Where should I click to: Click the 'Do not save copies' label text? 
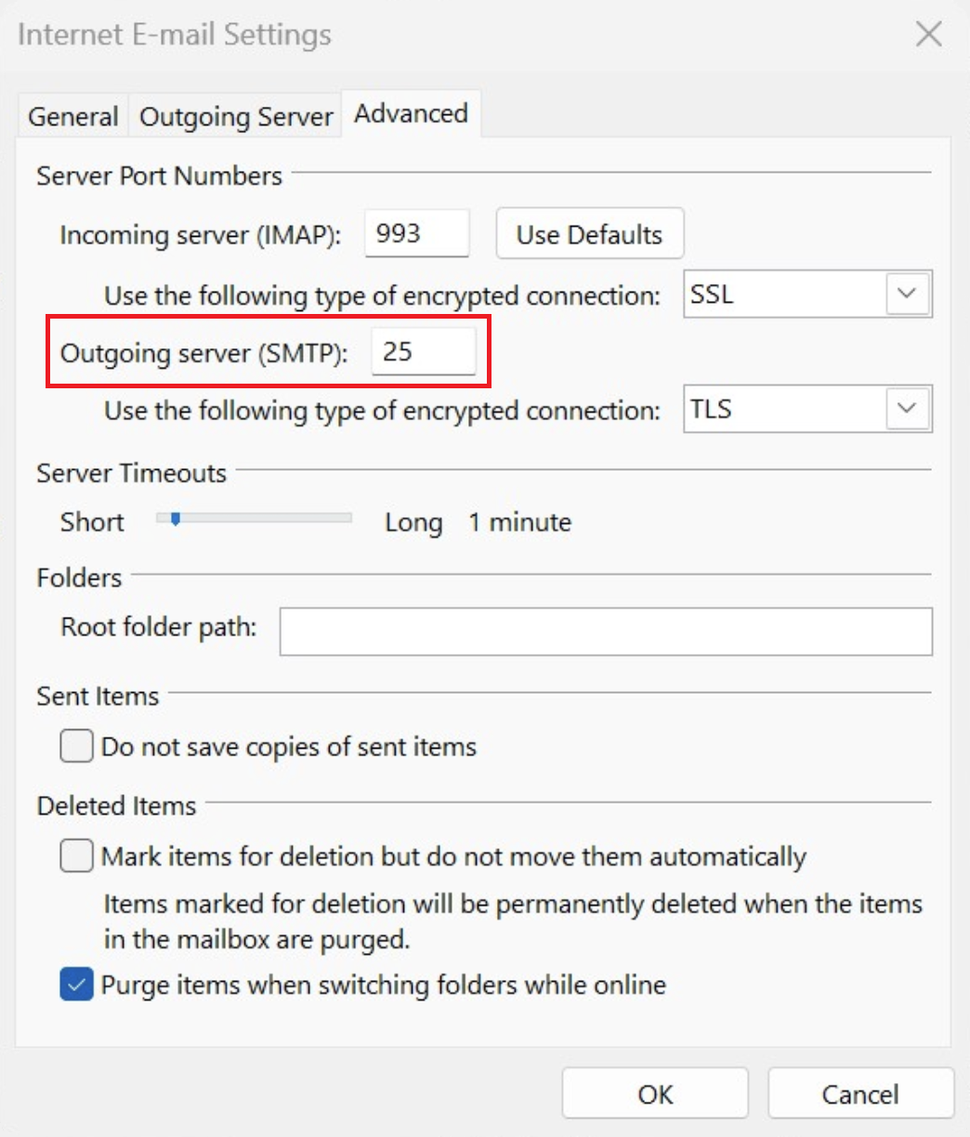point(289,747)
